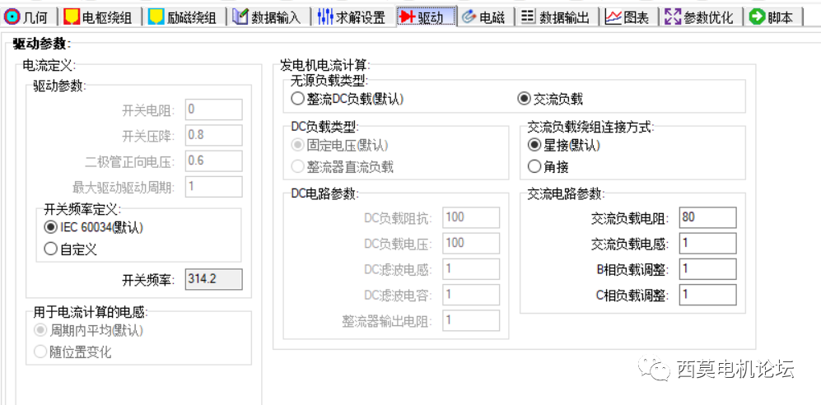The width and height of the screenshot is (821, 405).
Task: Switch to the 电枢绕组 tab
Action: 100,16
